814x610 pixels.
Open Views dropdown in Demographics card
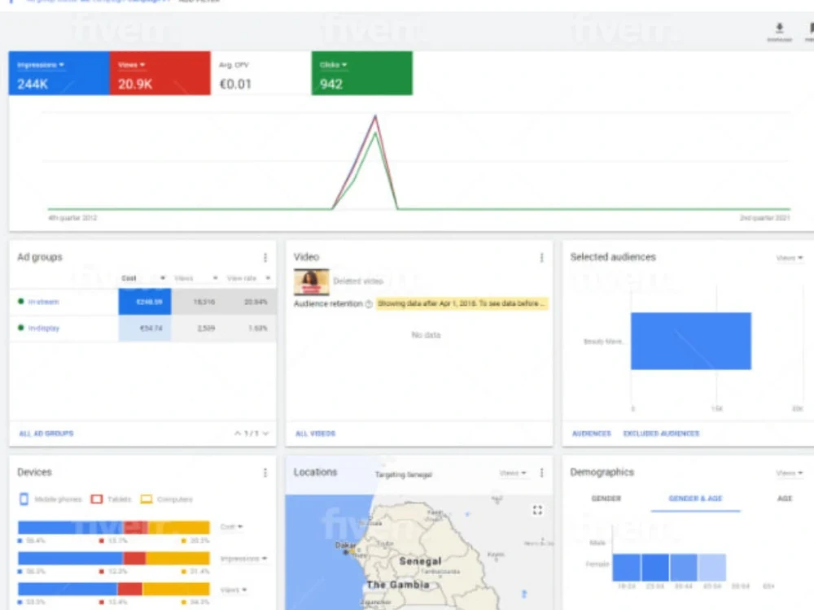[790, 473]
